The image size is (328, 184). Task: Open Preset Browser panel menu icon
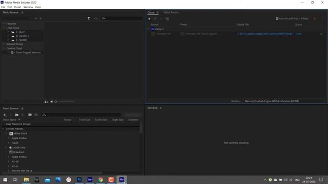tap(23, 108)
